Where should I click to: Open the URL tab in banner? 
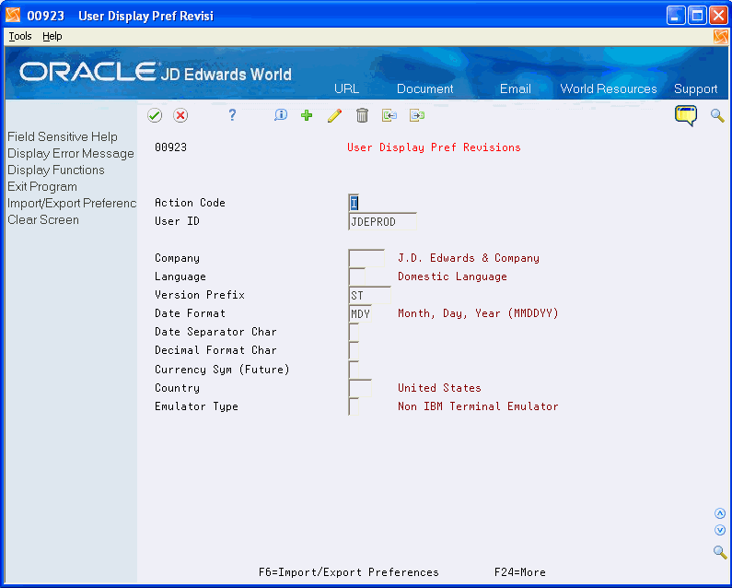coord(347,88)
